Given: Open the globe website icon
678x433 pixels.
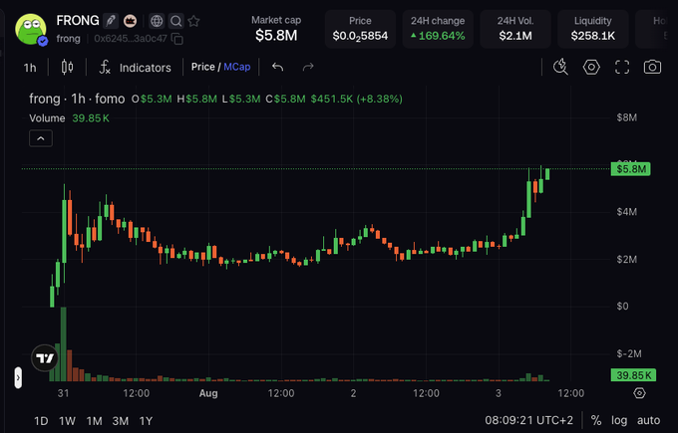Looking at the screenshot, I should click(x=157, y=21).
